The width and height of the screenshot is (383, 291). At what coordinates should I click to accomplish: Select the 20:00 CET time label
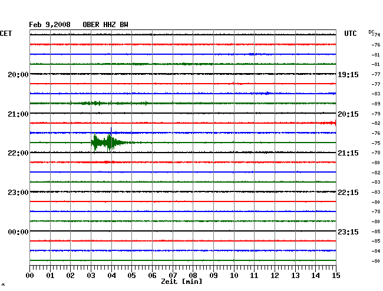pos(18,74)
